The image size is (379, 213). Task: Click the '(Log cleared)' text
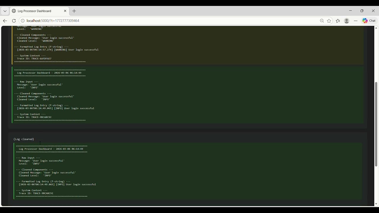click(x=24, y=139)
